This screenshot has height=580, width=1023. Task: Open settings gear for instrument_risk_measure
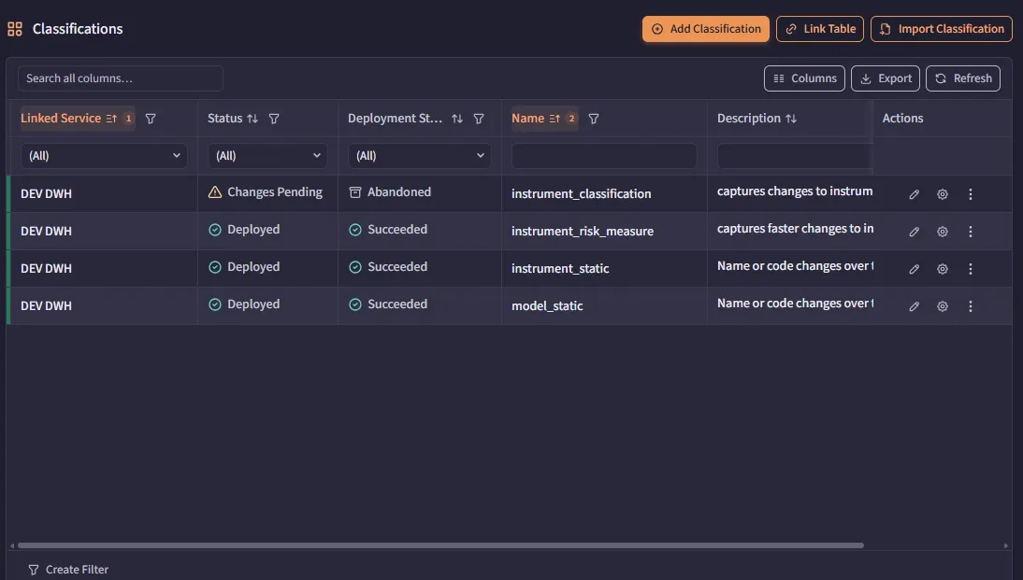[x=942, y=232]
